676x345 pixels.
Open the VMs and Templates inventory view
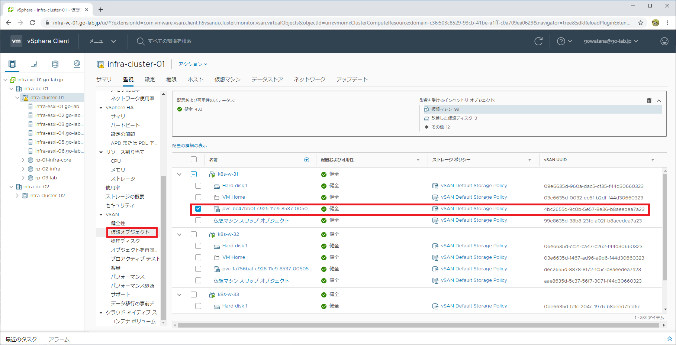[34, 64]
